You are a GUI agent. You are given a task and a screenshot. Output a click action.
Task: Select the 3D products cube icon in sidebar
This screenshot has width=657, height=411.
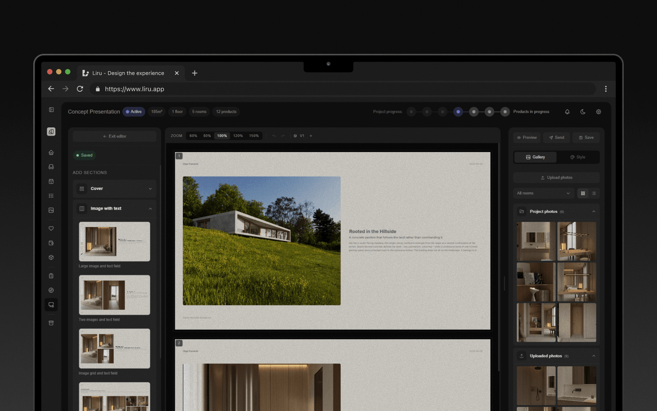click(x=51, y=257)
